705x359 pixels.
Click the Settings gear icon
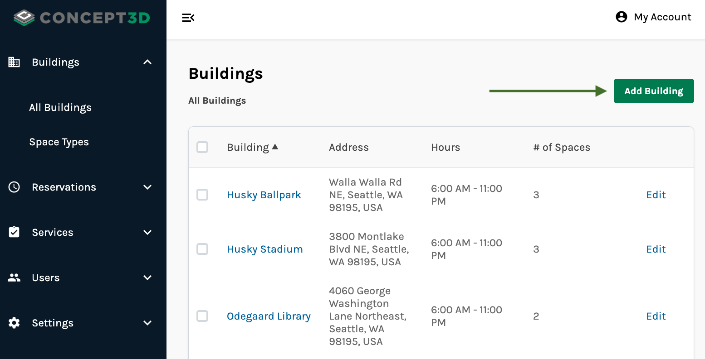pyautogui.click(x=14, y=323)
